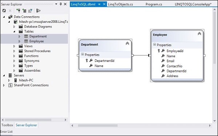
Task: Click the last Server Explorer toolbar icon
Action: pos(38,10)
